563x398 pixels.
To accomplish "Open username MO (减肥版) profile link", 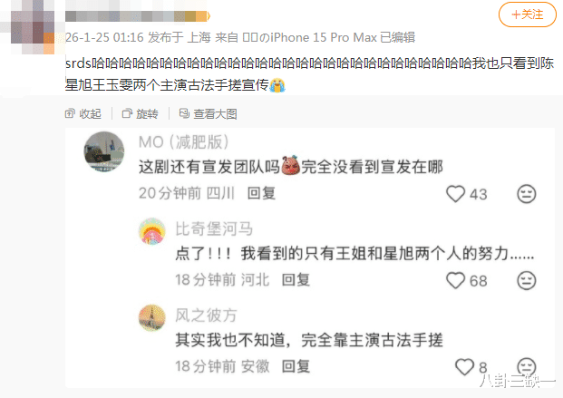I will coord(184,142).
